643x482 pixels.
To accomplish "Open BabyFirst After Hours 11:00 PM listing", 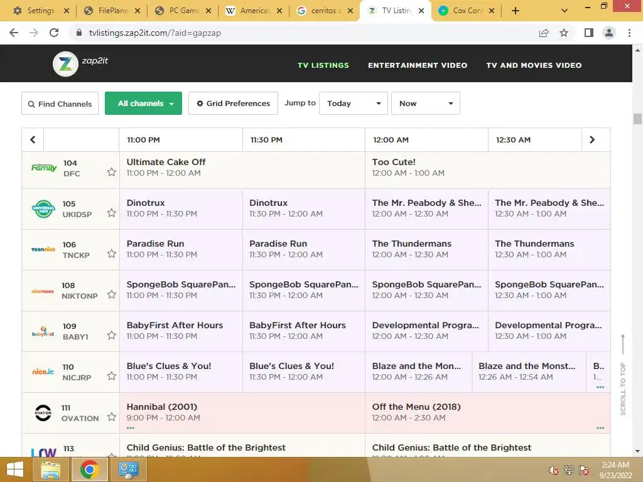I will point(181,331).
